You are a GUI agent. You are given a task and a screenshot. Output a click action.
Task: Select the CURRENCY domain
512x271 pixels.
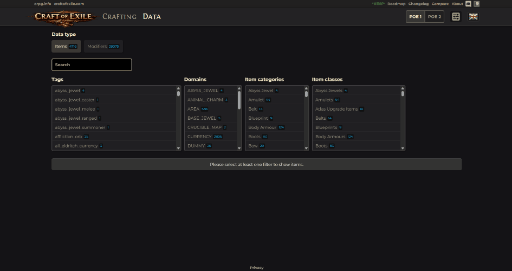tap(211, 137)
